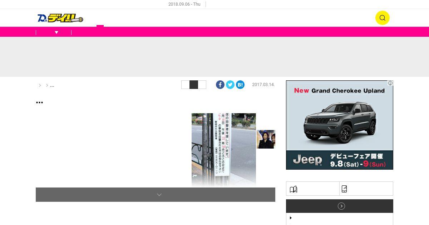The width and height of the screenshot is (429, 225).
Task: Expand article using the gray chevron bar
Action: 156,195
